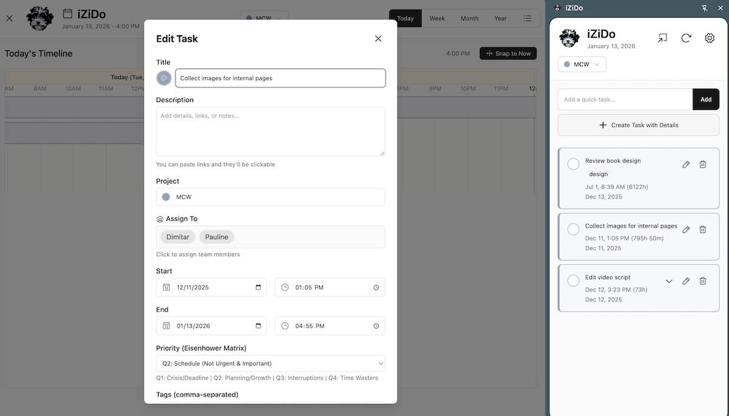Close the Edit Task dialog
This screenshot has height=416, width=729.
coord(378,39)
